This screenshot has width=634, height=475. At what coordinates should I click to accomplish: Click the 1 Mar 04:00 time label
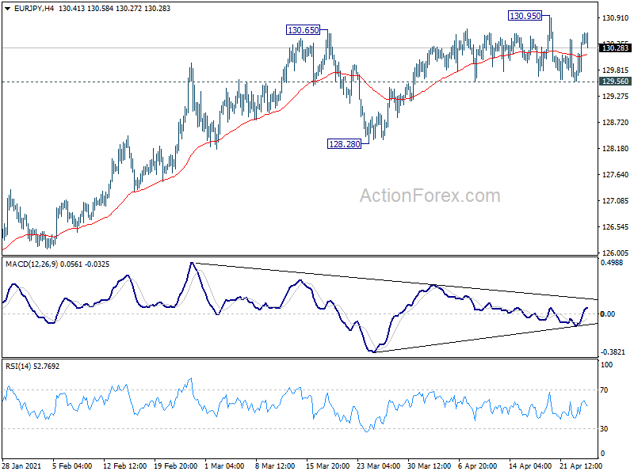click(x=224, y=465)
